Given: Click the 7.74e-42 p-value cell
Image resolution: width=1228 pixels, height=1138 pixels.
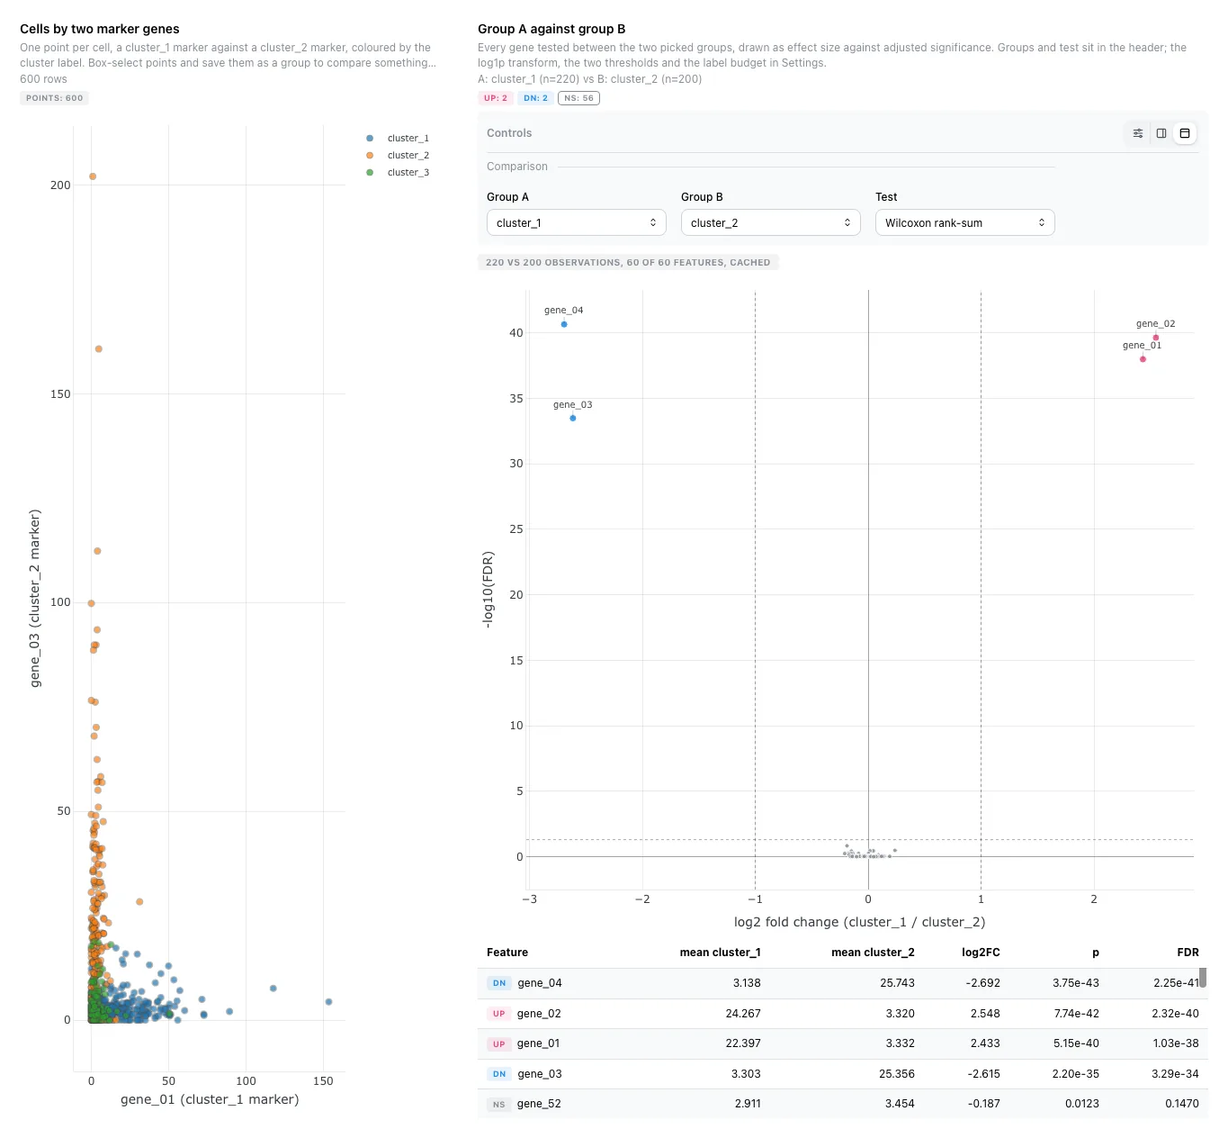Looking at the screenshot, I should tap(1077, 1014).
